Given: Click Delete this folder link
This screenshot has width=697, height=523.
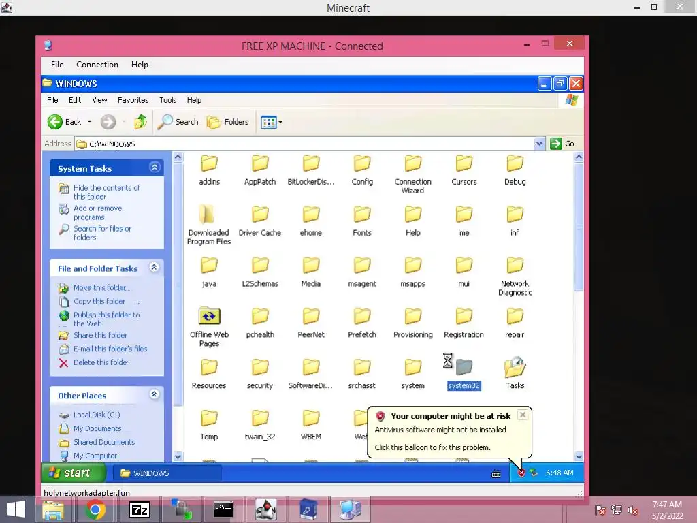Looking at the screenshot, I should (x=101, y=362).
